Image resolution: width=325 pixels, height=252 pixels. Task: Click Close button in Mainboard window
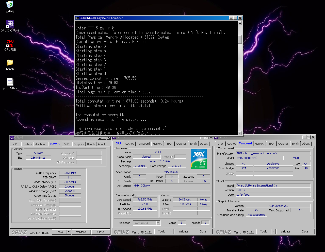point(305,231)
